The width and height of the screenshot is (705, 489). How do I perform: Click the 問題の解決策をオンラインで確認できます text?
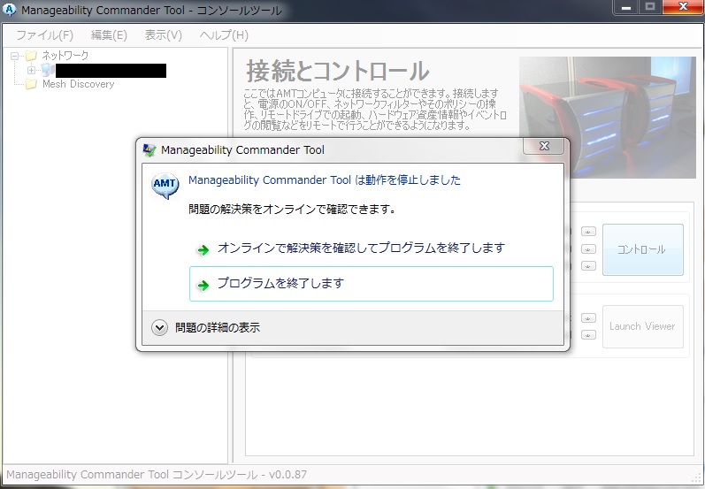292,209
